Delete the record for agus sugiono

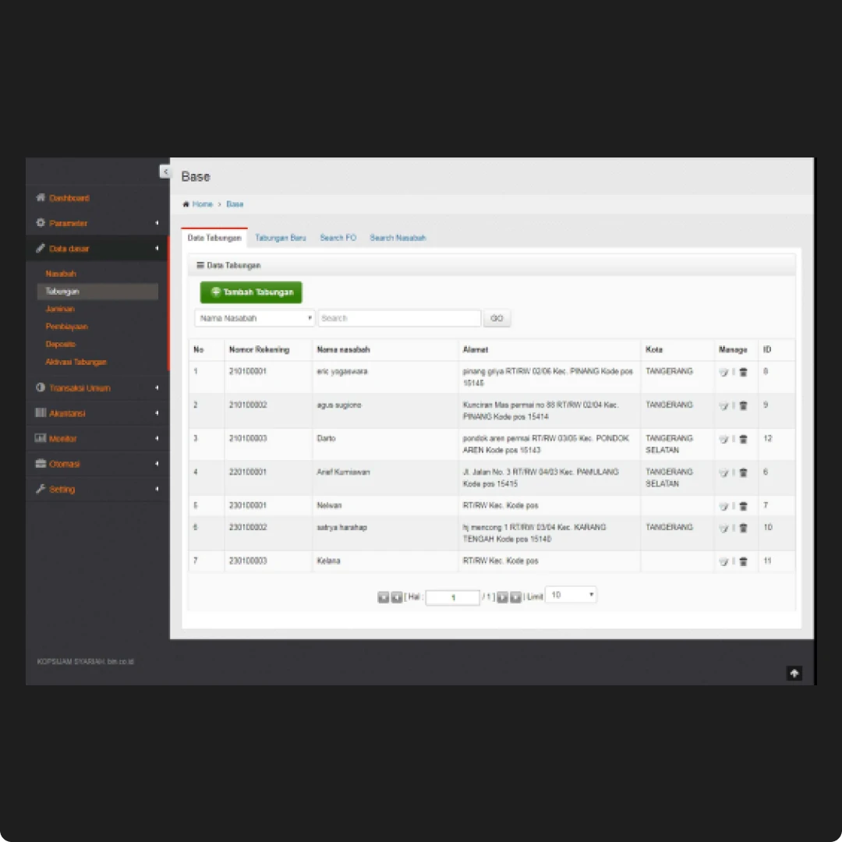tap(743, 405)
